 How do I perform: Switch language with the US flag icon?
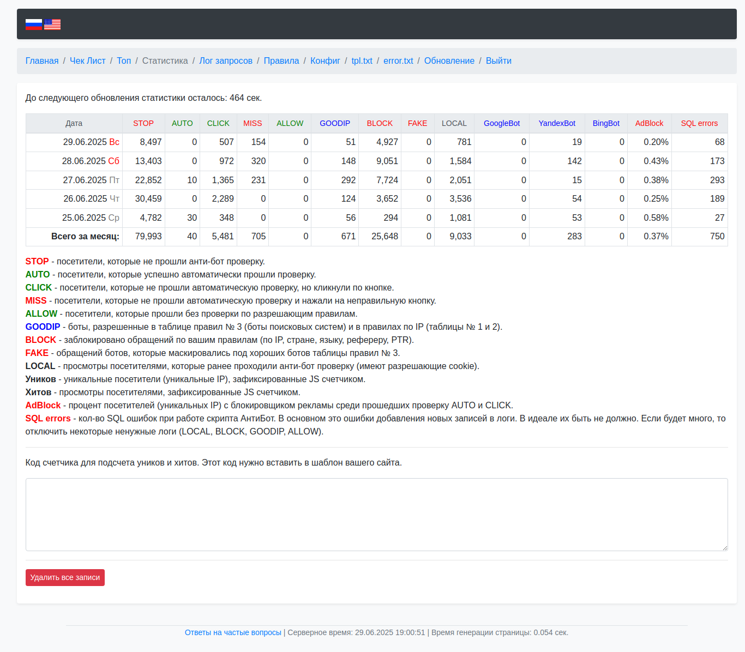(x=52, y=25)
